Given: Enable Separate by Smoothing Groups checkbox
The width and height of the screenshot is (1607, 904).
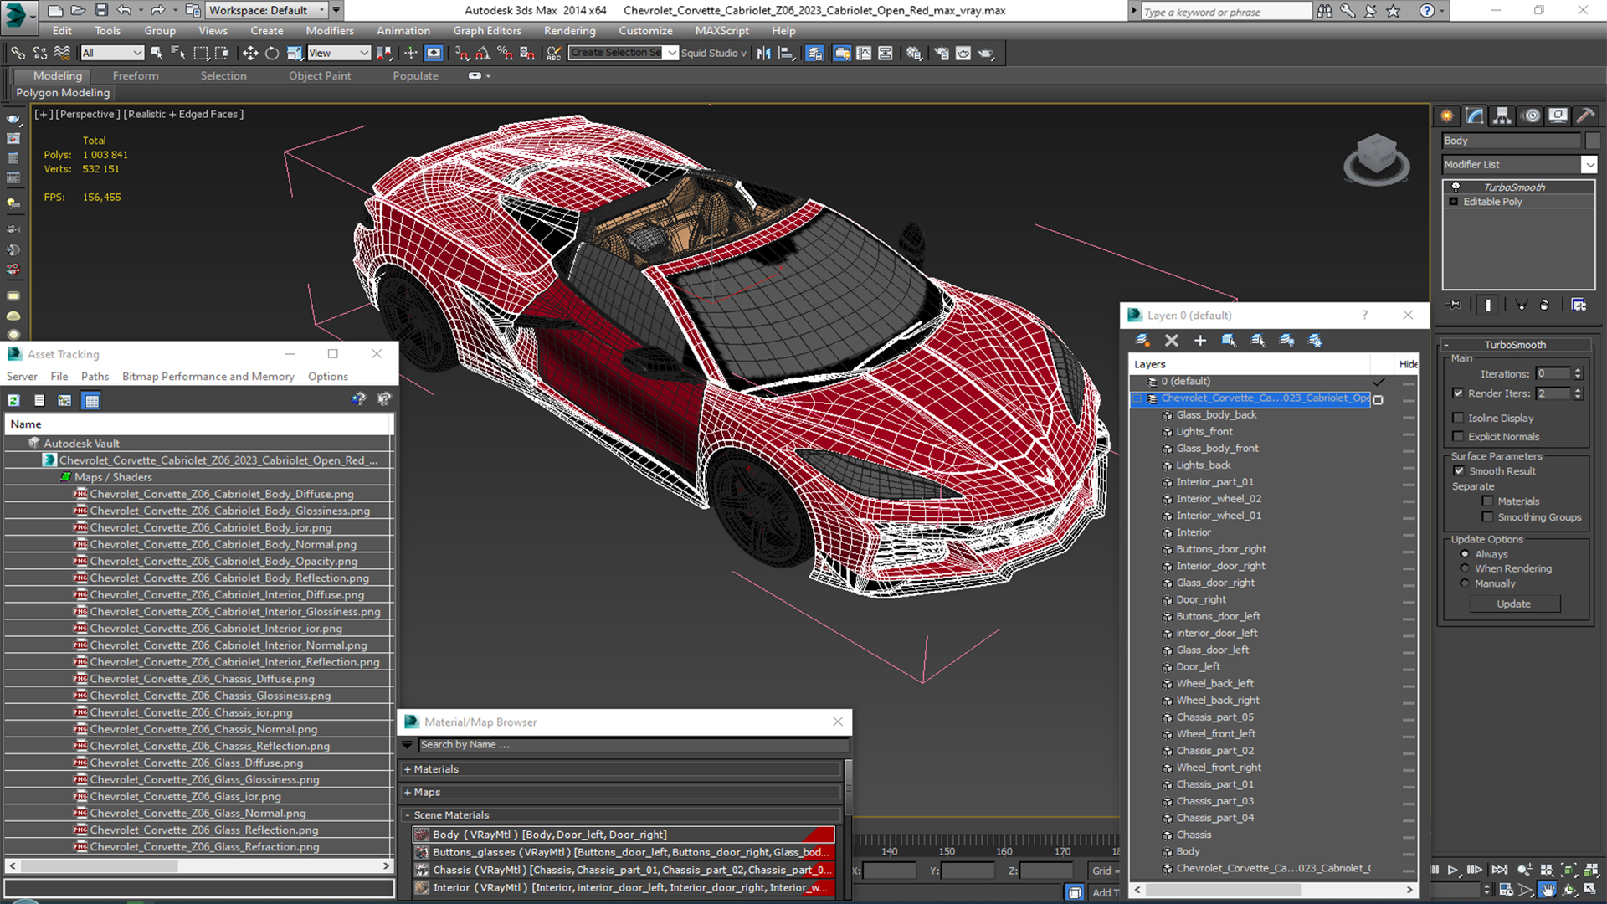Looking at the screenshot, I should 1487,516.
